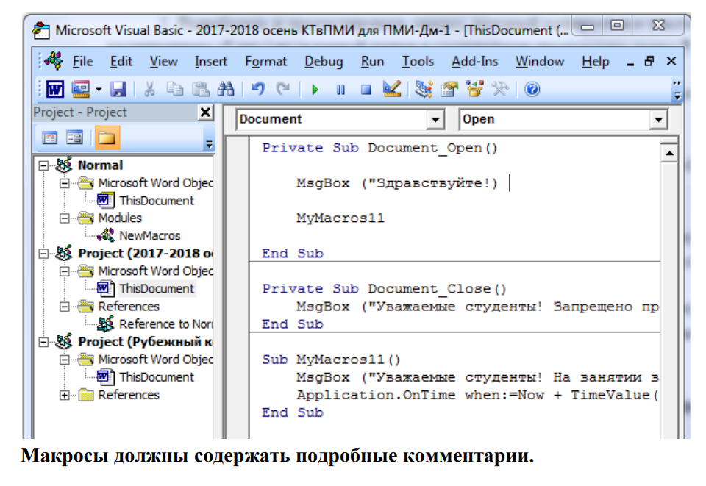Select NewMacros module in the project tree

pos(149,236)
